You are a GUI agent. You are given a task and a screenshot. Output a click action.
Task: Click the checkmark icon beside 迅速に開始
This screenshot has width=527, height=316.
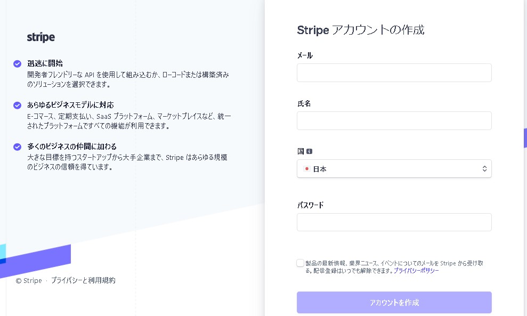pos(18,64)
